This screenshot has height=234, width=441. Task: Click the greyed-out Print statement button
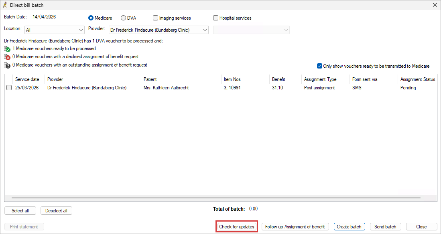24,227
